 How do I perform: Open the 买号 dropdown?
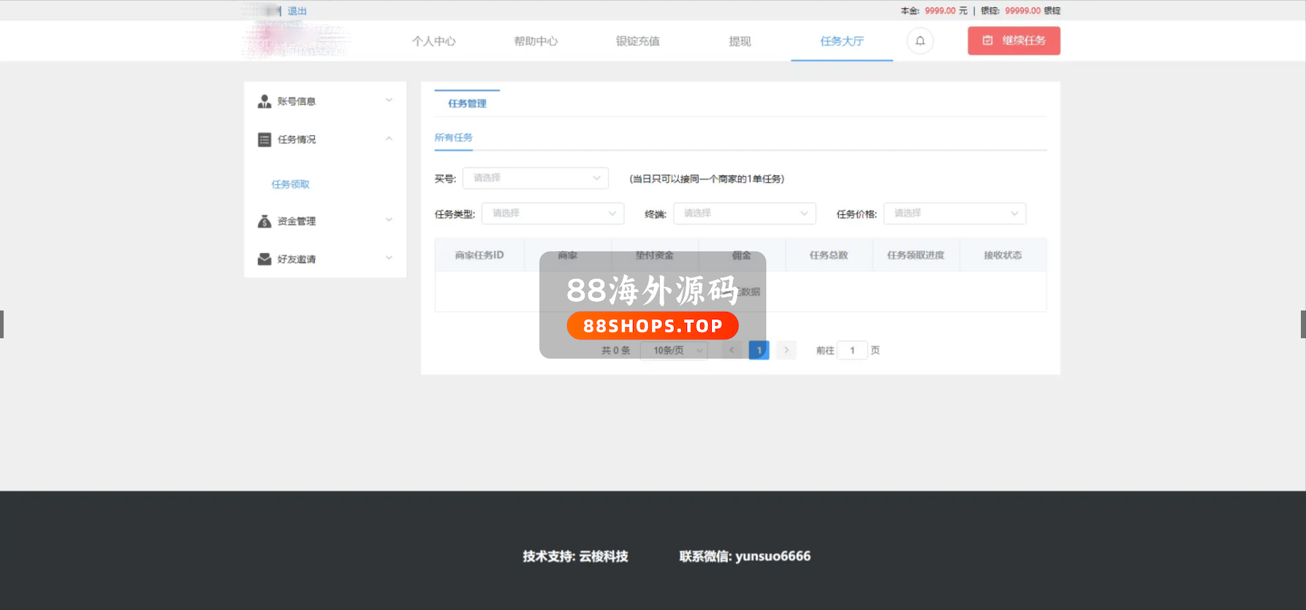tap(535, 178)
